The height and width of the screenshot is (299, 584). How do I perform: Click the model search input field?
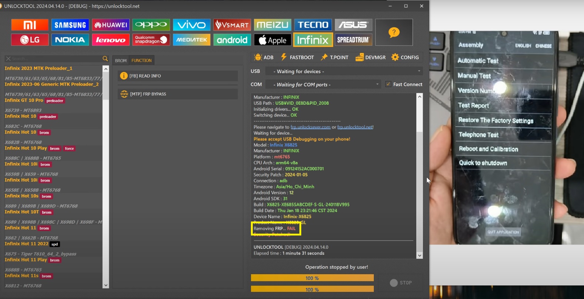(x=56, y=59)
